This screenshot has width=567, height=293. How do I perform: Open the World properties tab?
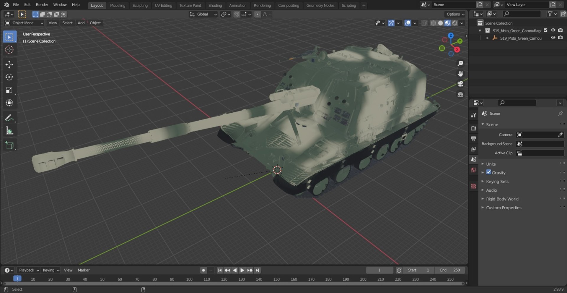[x=474, y=170]
